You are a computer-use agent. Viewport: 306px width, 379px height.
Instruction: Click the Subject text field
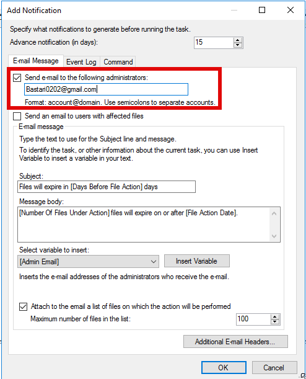[x=107, y=187]
